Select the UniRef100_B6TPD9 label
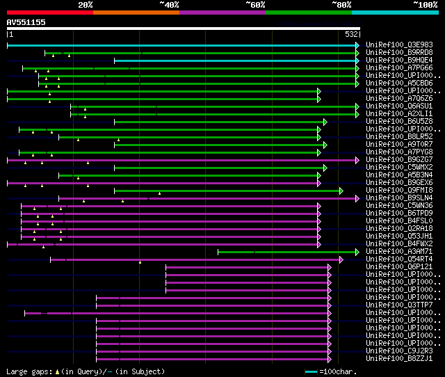 pos(399,214)
